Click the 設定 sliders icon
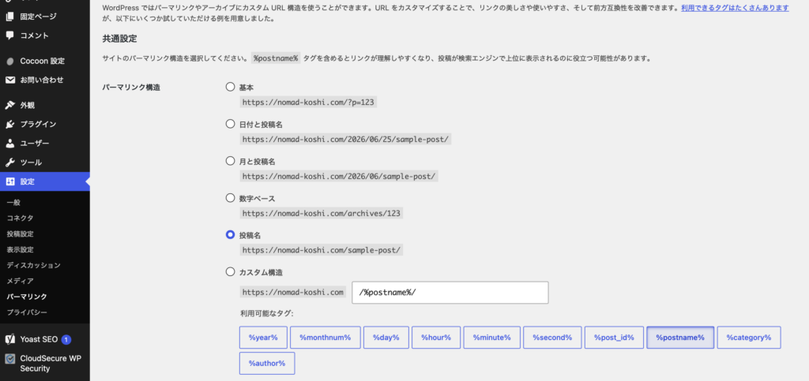The width and height of the screenshot is (809, 381). pyautogui.click(x=9, y=181)
